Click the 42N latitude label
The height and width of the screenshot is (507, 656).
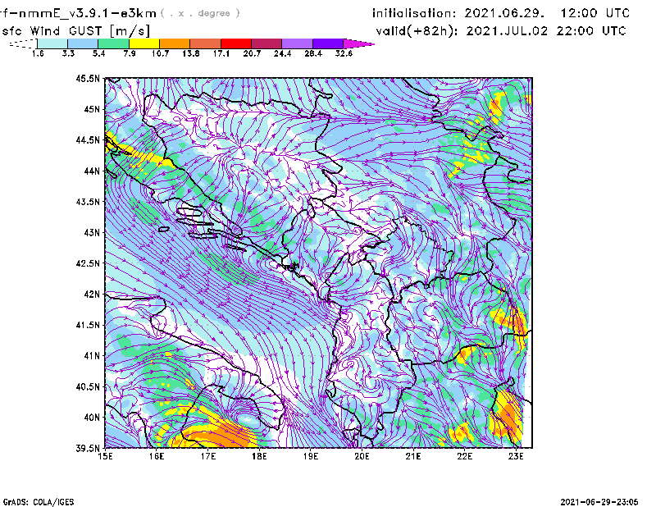pos(92,294)
